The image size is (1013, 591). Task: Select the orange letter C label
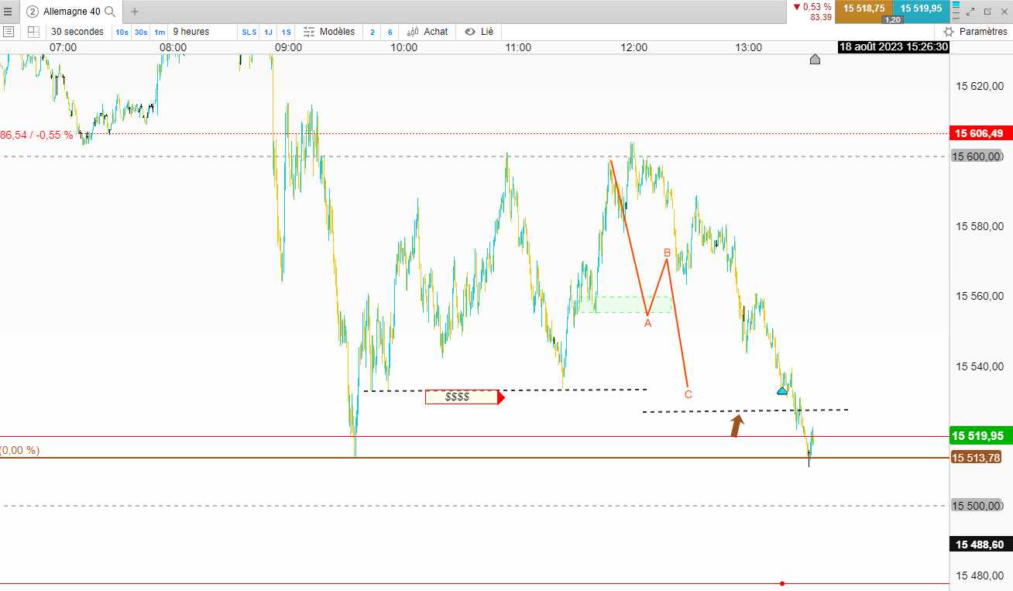tap(688, 394)
